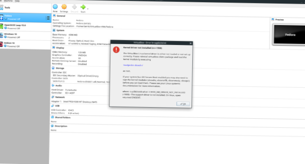Click the OpenSUSE VM icon

(1, 26)
